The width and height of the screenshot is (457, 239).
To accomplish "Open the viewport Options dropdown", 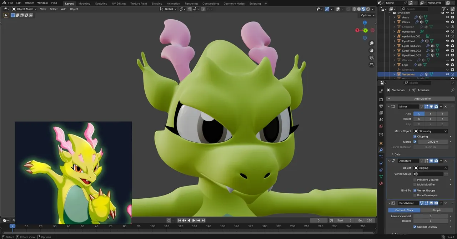I will (368, 15).
